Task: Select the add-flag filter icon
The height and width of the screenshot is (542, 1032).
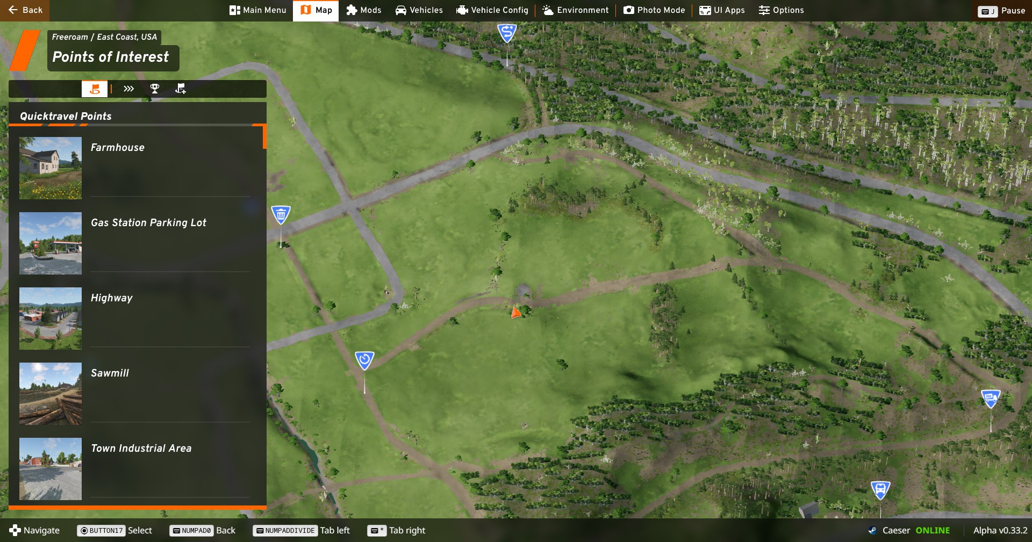Action: pos(181,89)
